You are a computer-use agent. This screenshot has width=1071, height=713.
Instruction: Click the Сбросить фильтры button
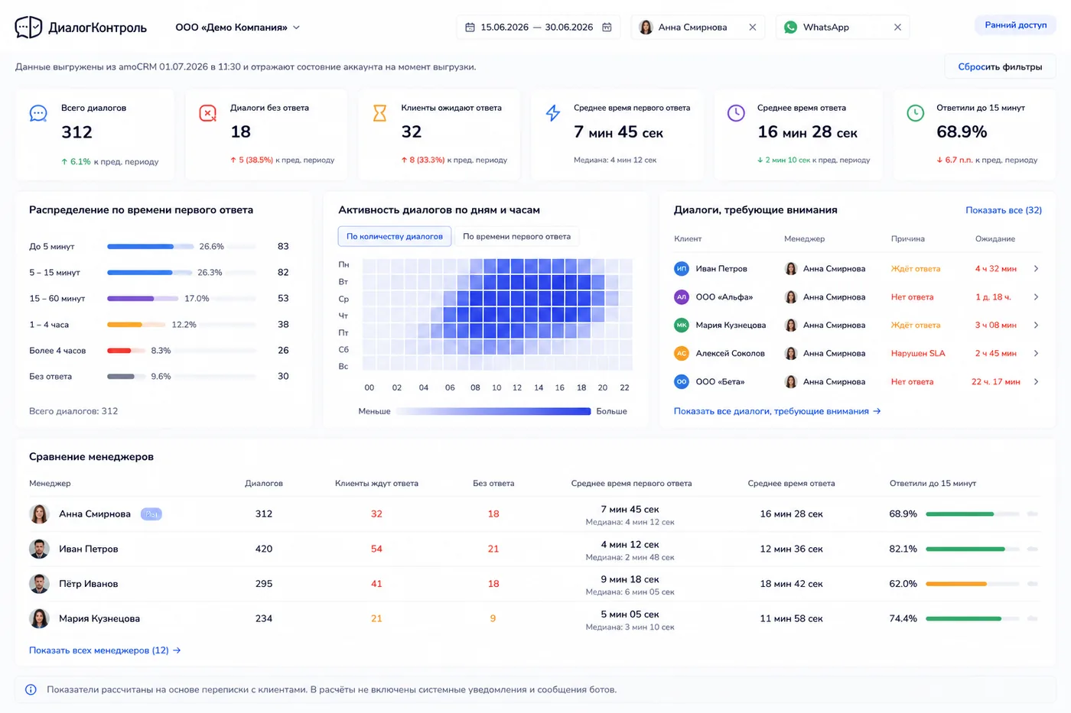click(x=1000, y=66)
